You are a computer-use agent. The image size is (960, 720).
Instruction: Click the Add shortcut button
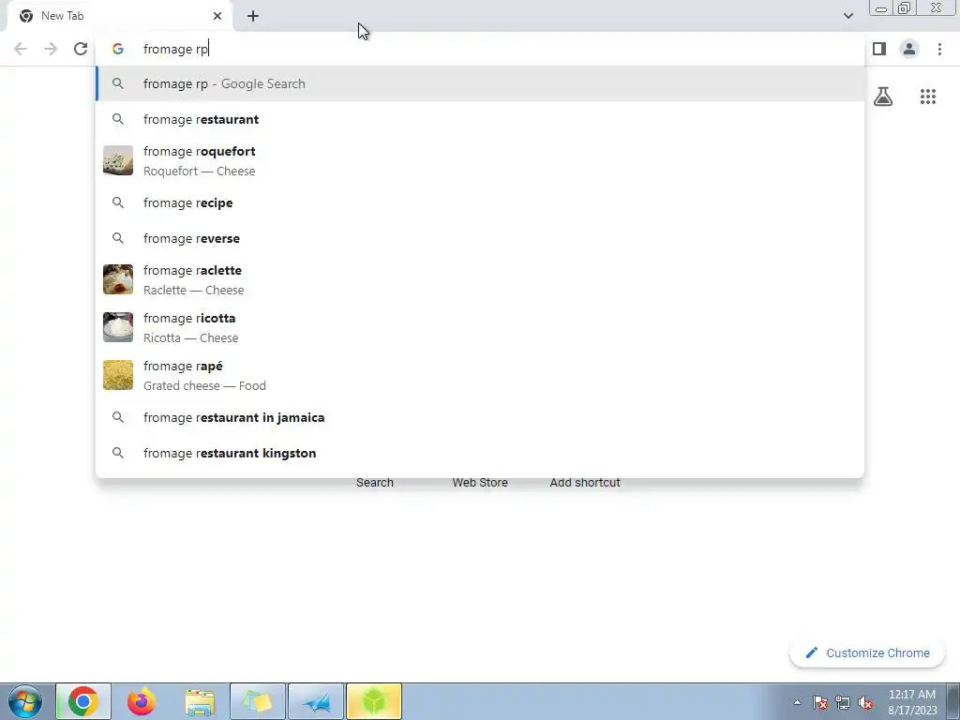pos(585,483)
